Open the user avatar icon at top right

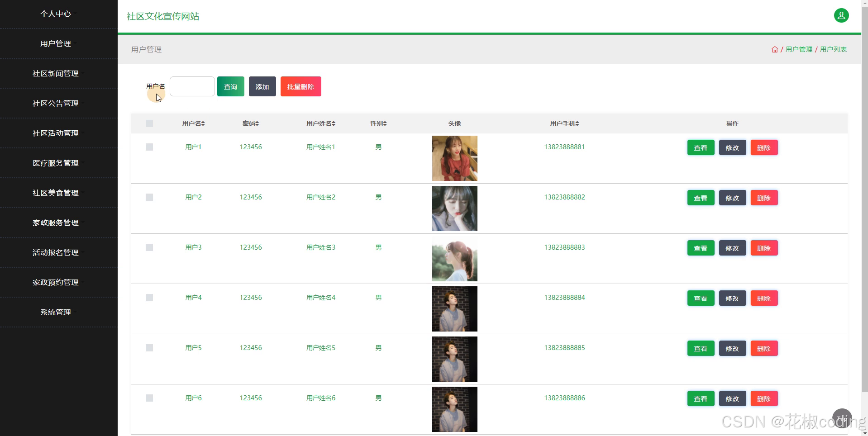tap(841, 15)
